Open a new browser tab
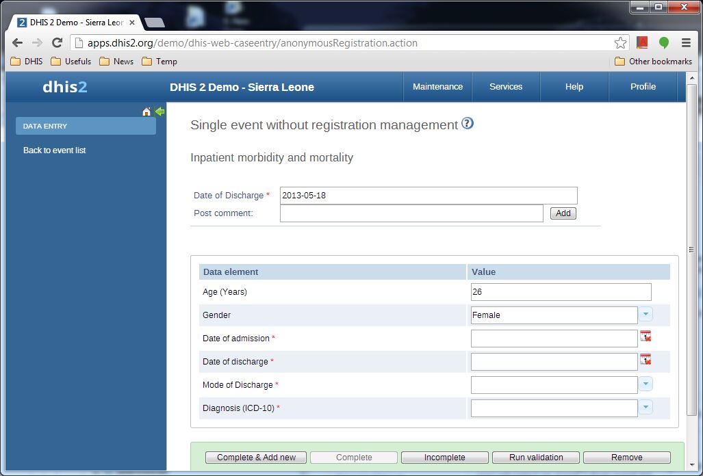 155,23
